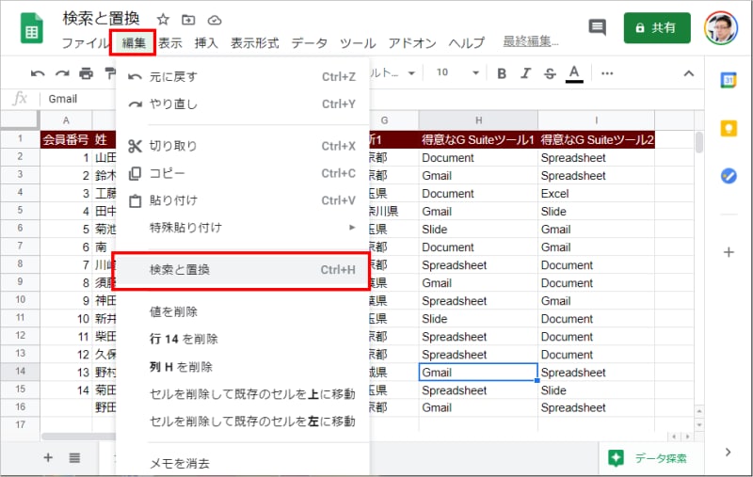Select row 14 header
This screenshot has height=477, width=753.
[x=20, y=371]
